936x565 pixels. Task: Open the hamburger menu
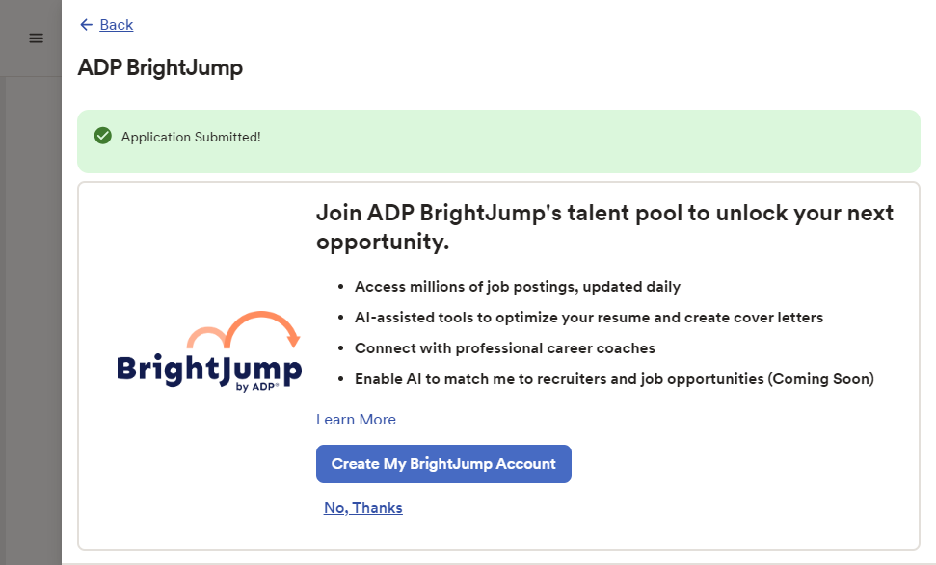click(x=36, y=39)
